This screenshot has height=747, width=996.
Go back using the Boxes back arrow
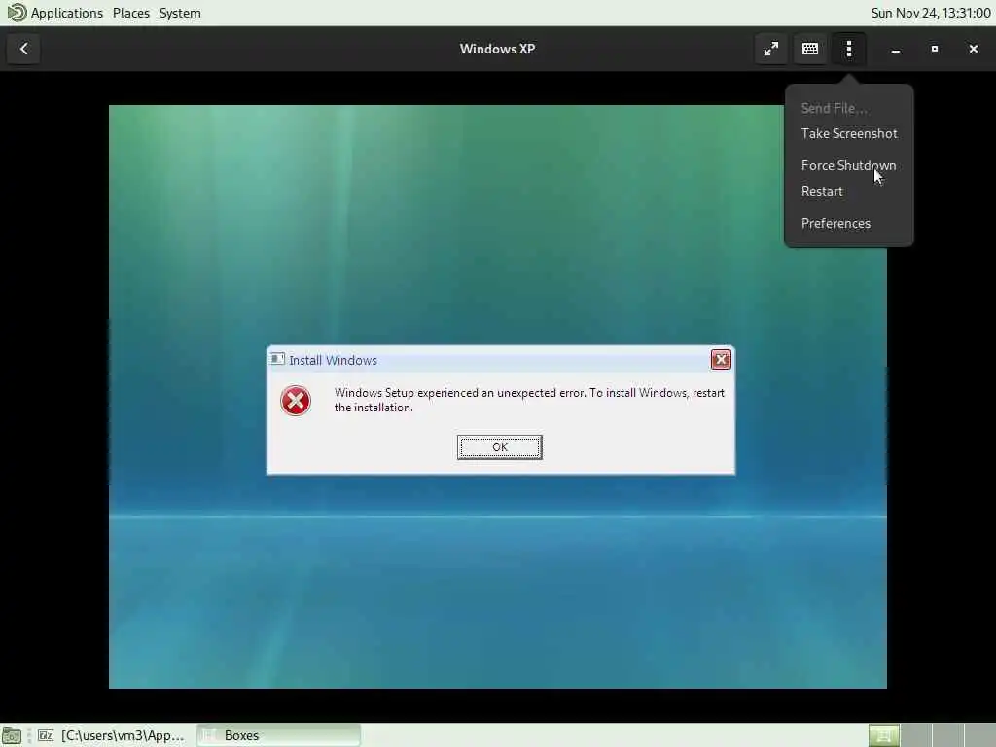pos(23,49)
